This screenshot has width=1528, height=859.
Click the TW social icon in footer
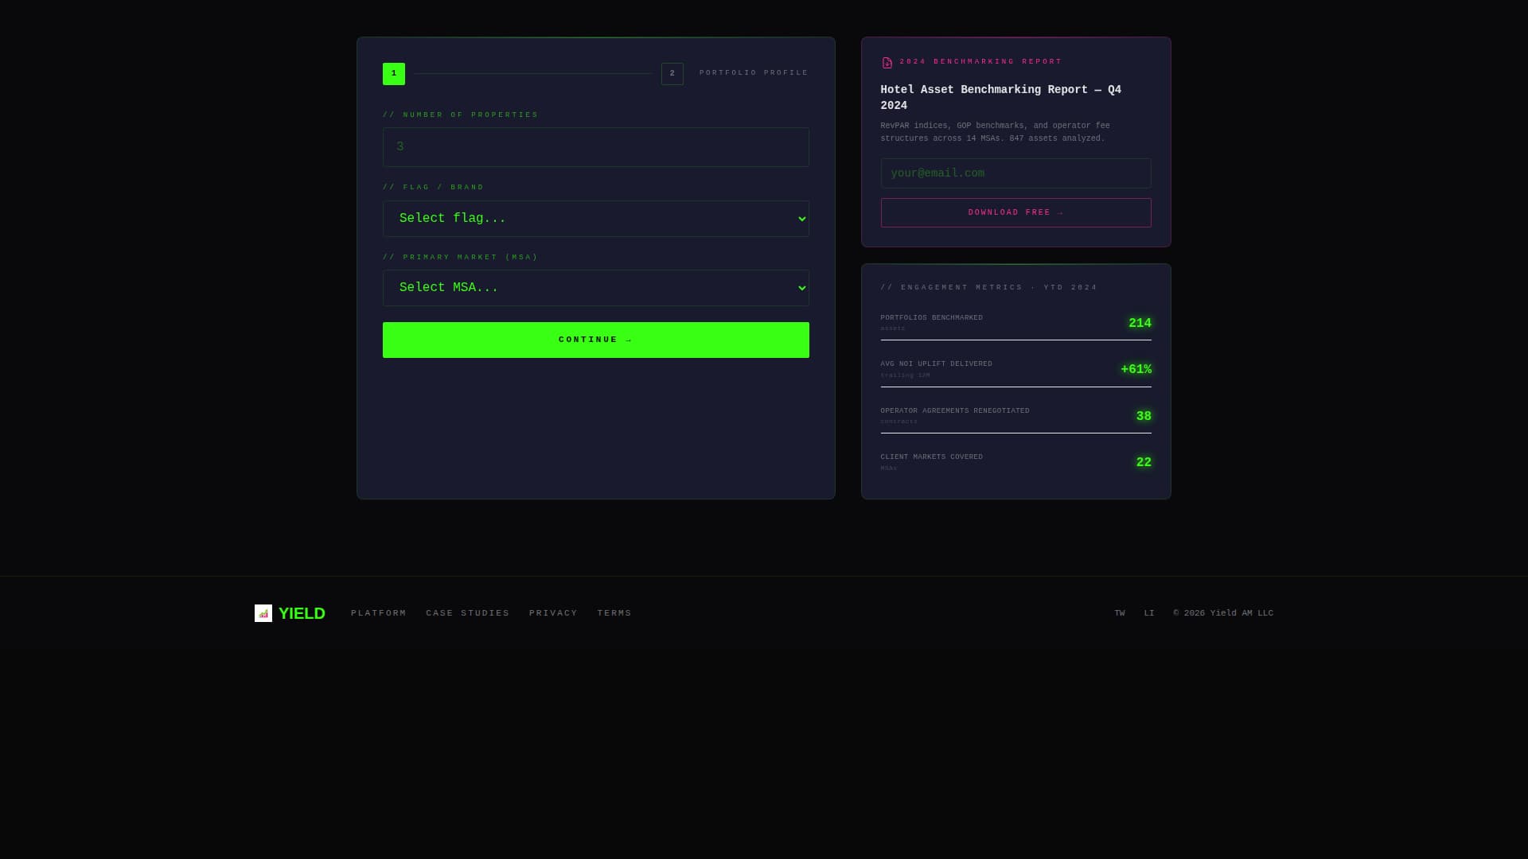1120,612
